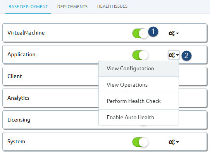Collapse the Application actions dropdown caret

(177, 55)
